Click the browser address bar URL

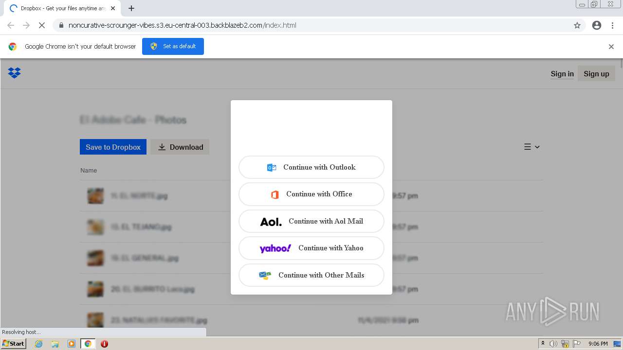click(183, 25)
